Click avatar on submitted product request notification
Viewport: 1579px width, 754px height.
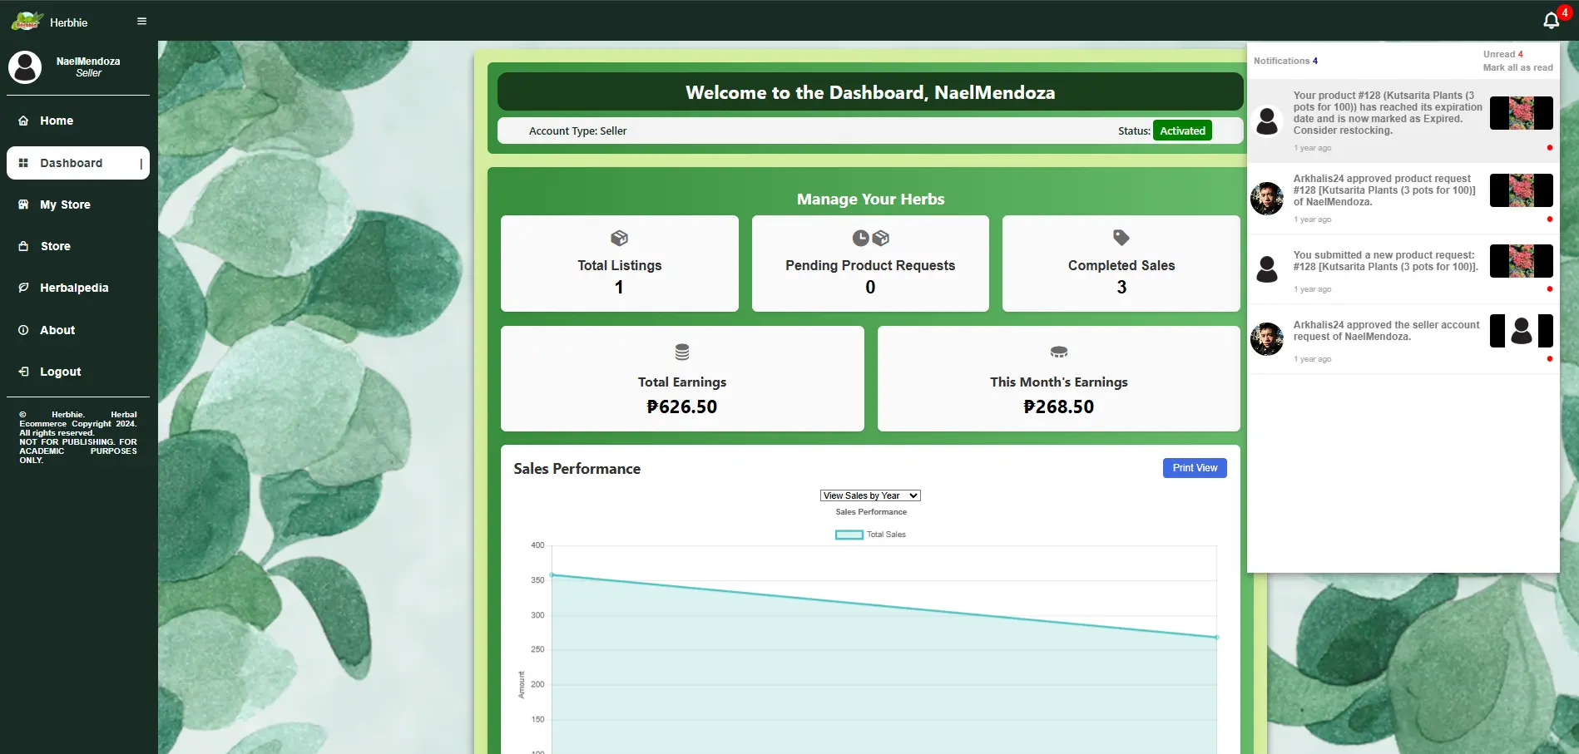(1267, 269)
